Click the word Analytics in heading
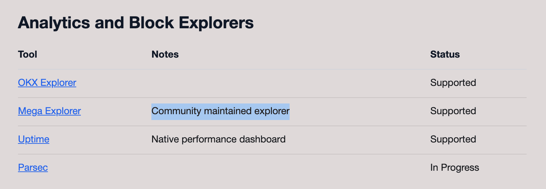 point(54,23)
